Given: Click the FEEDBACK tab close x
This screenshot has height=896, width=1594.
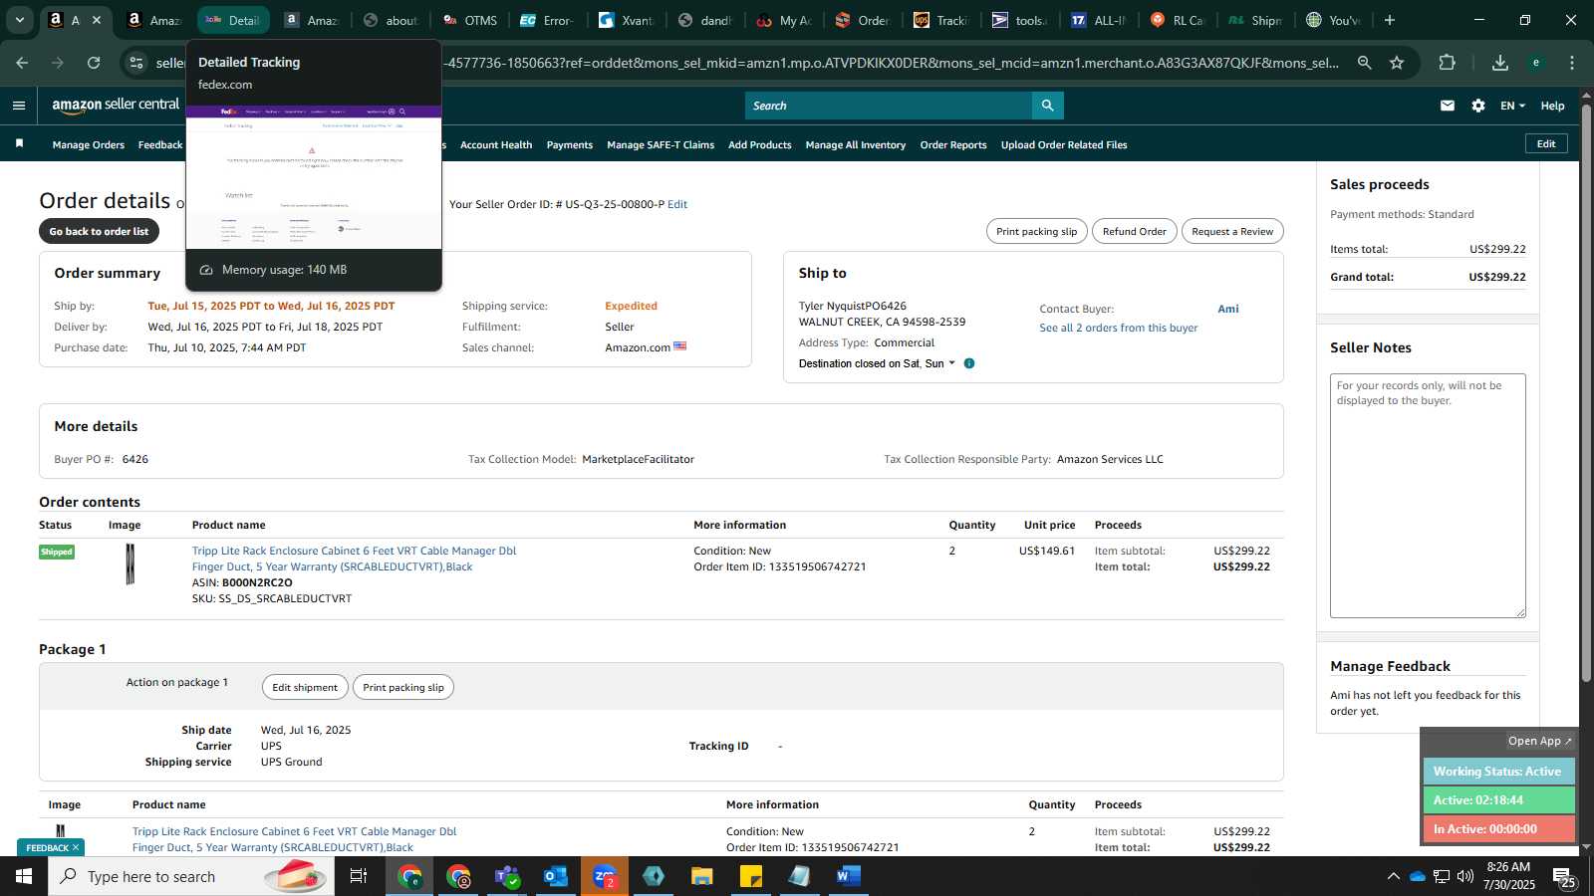Looking at the screenshot, I should point(76,848).
